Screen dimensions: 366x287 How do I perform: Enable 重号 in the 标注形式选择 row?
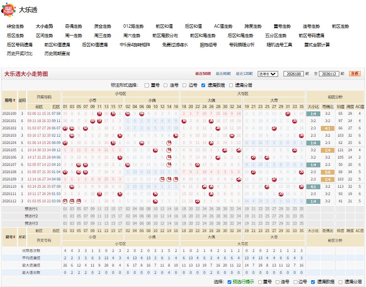(x=147, y=86)
